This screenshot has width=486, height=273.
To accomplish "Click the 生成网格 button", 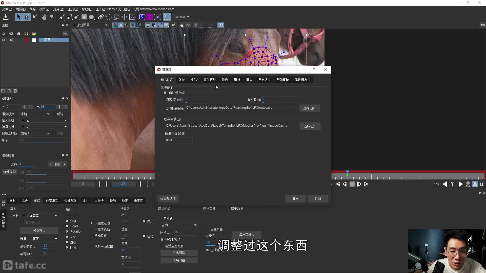I will pos(179,253).
